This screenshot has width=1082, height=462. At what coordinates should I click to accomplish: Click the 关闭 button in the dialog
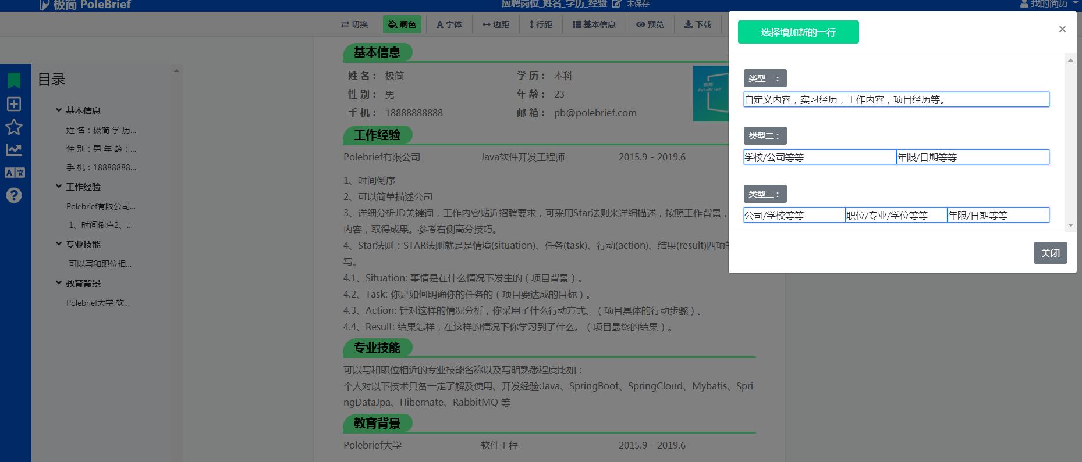1051,253
